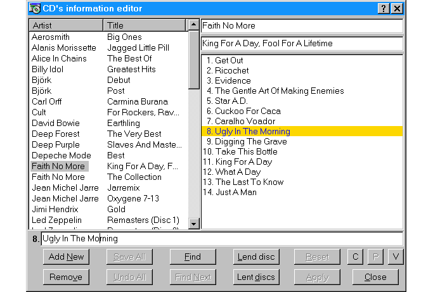Image resolution: width=433 pixels, height=292 pixels.
Task: Select highlighted track 8. Ugly In The Morning
Action: point(302,131)
